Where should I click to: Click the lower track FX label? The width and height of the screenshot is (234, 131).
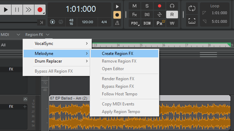11,106
